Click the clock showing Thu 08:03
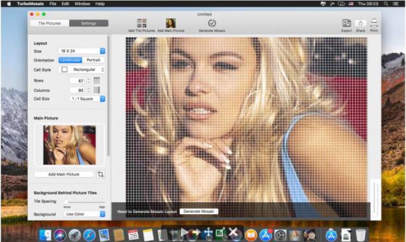The width and height of the screenshot is (406, 242). point(368,3)
